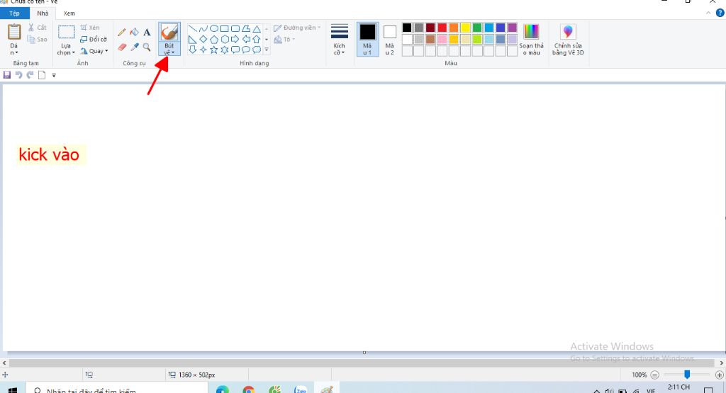Activate Màu 2 background color box

(390, 40)
